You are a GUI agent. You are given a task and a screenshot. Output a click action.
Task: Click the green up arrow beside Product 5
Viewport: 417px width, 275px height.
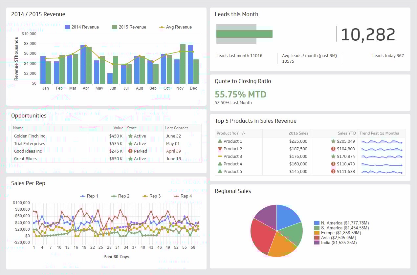pyautogui.click(x=220, y=171)
